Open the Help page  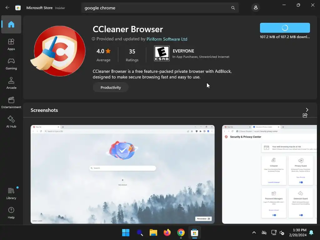tap(11, 213)
